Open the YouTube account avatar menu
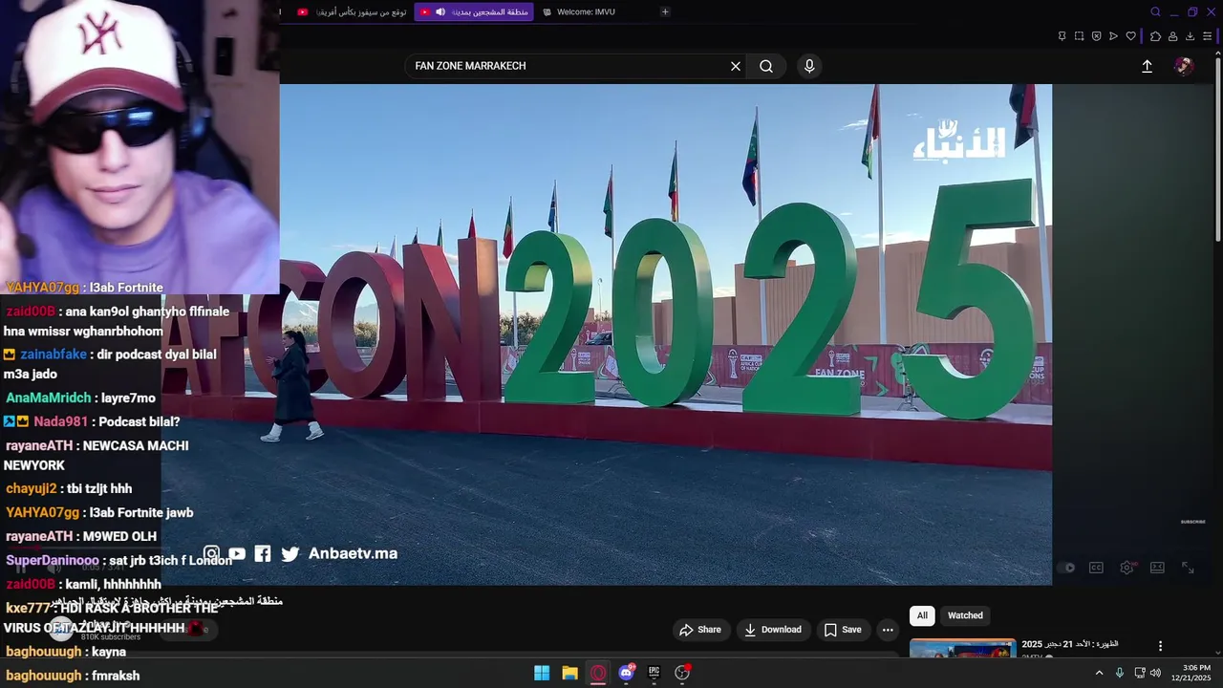 1184,66
